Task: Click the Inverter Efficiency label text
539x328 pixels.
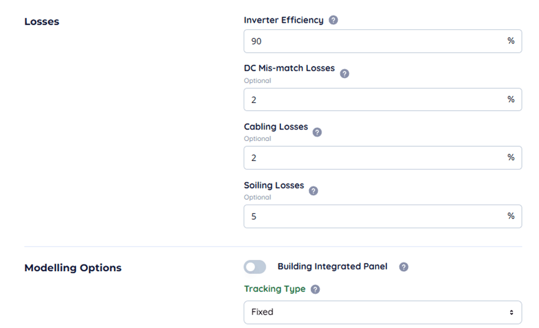Action: tap(283, 20)
